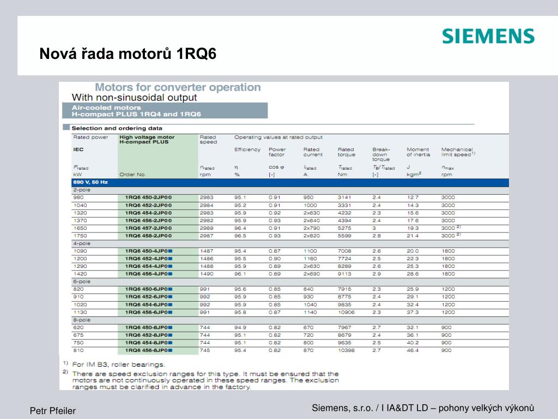
Task: Click the "Efficiency" column header
Action: point(247,149)
